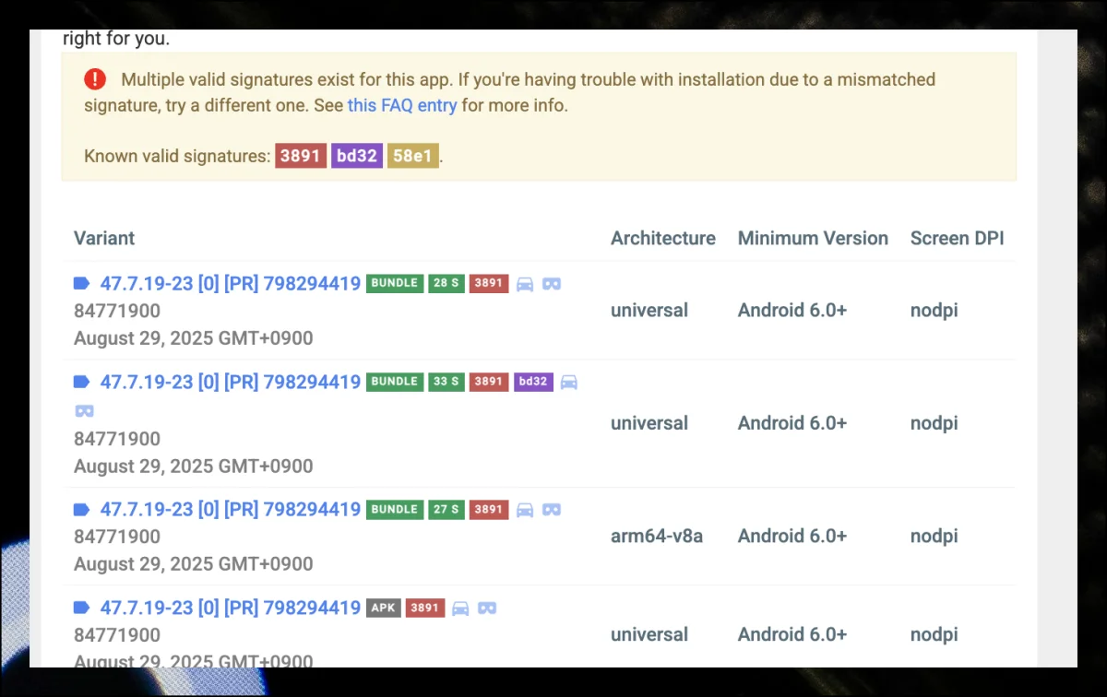
Task: Click the red alert icon in the signature notice
Action: click(95, 79)
